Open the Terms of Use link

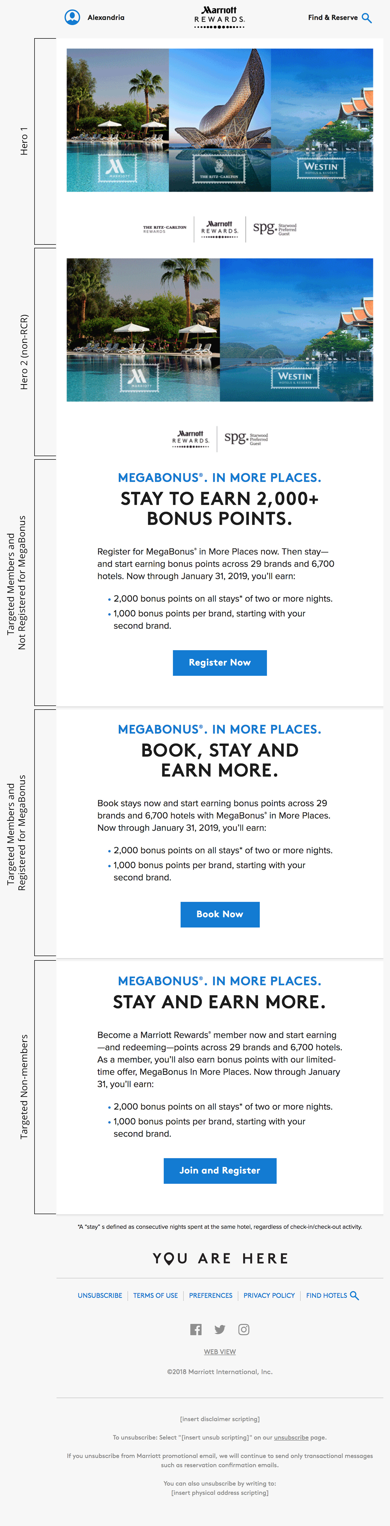(155, 1296)
